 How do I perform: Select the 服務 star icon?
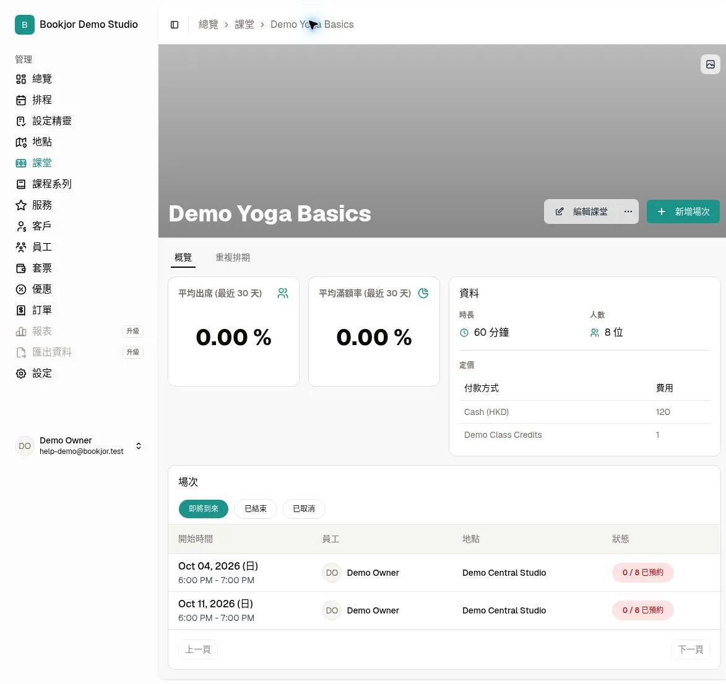pyautogui.click(x=21, y=205)
